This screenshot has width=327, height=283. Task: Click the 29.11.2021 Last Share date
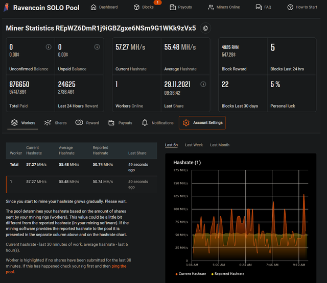click(177, 85)
